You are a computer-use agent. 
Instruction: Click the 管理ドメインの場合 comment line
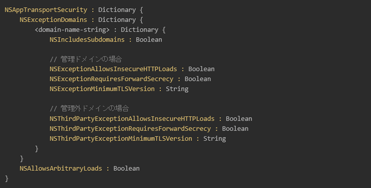click(86, 59)
